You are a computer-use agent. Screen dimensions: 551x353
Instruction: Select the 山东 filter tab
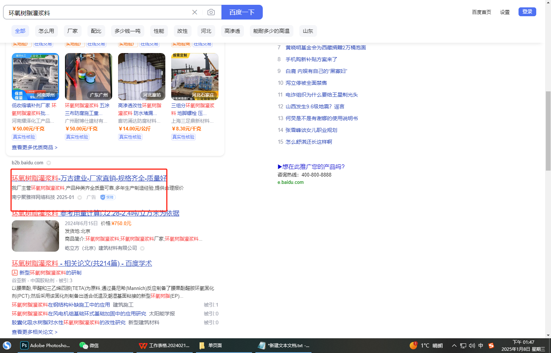(x=308, y=31)
